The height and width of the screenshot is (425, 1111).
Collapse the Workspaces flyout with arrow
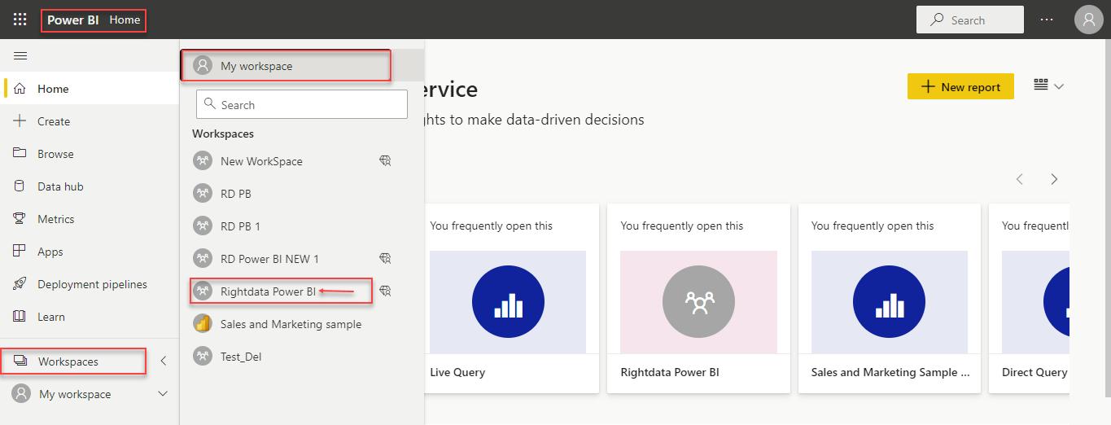coord(163,361)
